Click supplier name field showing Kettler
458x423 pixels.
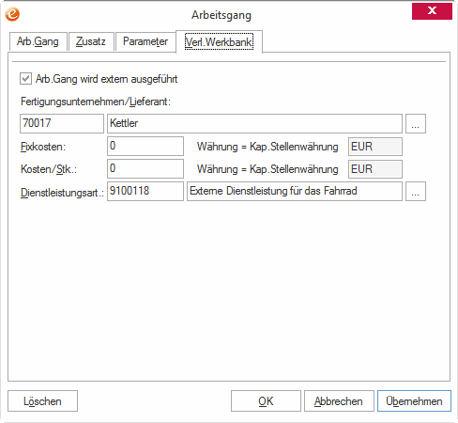point(254,123)
